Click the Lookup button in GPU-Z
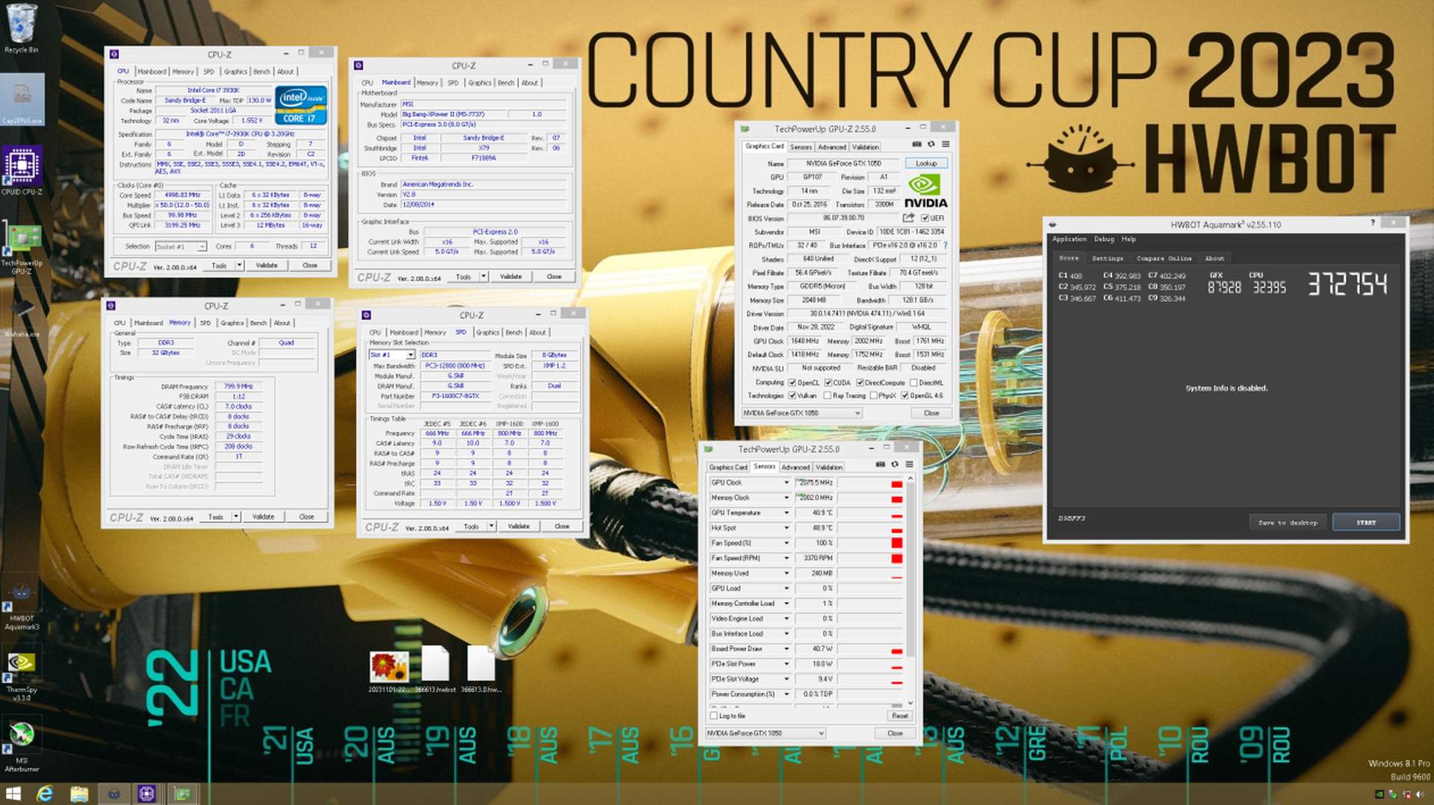 (x=926, y=163)
